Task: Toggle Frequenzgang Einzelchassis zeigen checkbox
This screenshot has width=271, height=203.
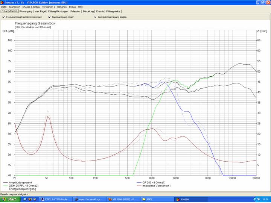Action: [4, 17]
